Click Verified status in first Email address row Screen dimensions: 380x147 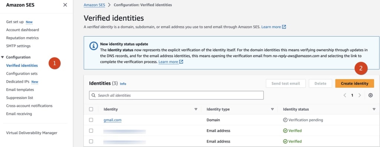point(295,131)
